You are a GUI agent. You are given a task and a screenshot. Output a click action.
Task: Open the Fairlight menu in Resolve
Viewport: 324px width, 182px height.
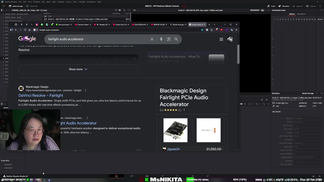click(82, 2)
